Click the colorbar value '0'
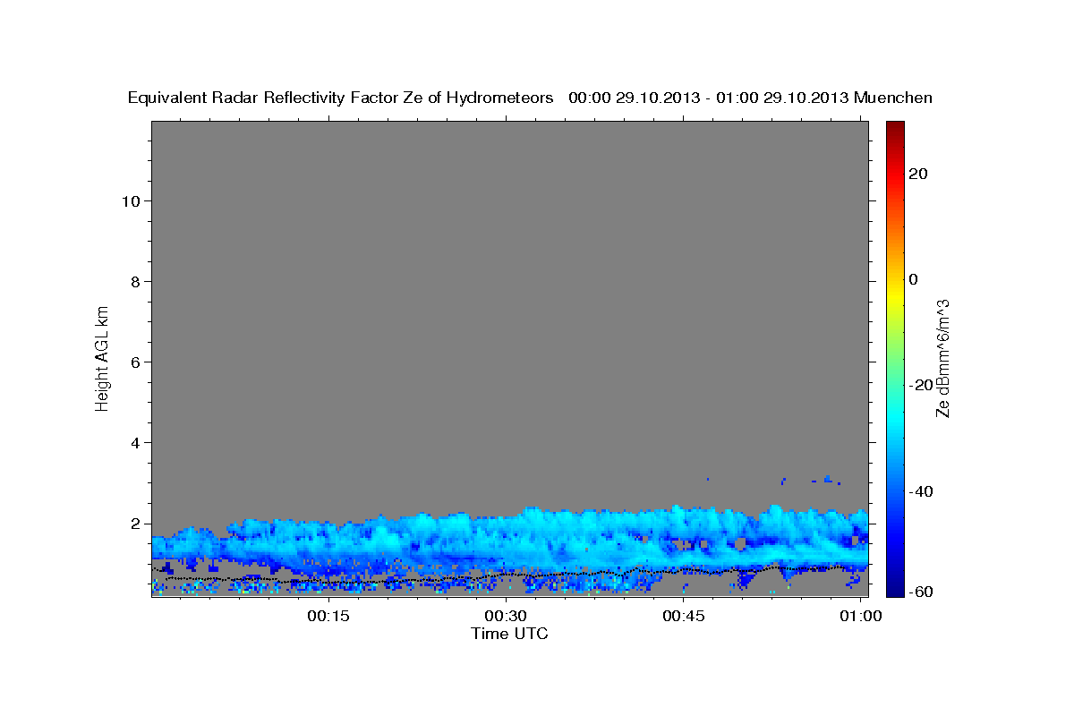The height and width of the screenshot is (716, 1074). [x=913, y=279]
